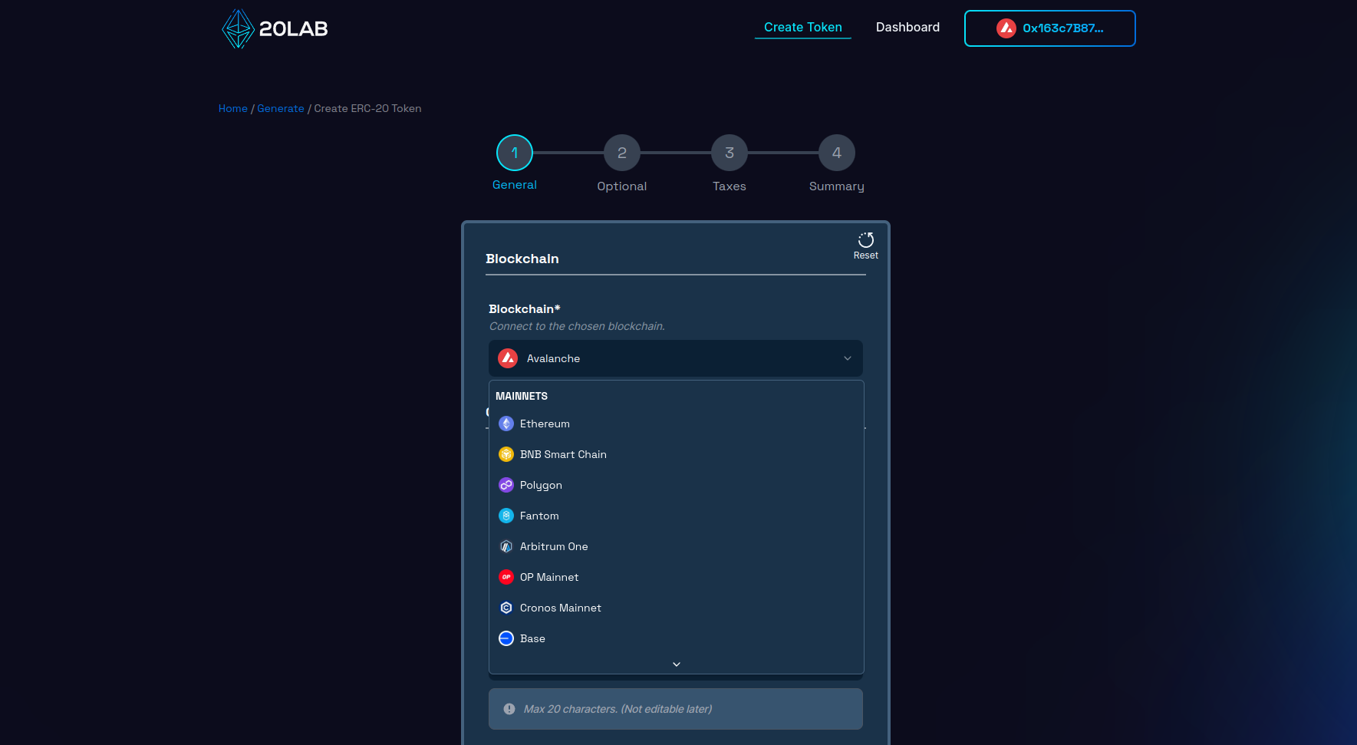The width and height of the screenshot is (1357, 745).
Task: Click the Blockchain section heading
Action: [x=522, y=259]
